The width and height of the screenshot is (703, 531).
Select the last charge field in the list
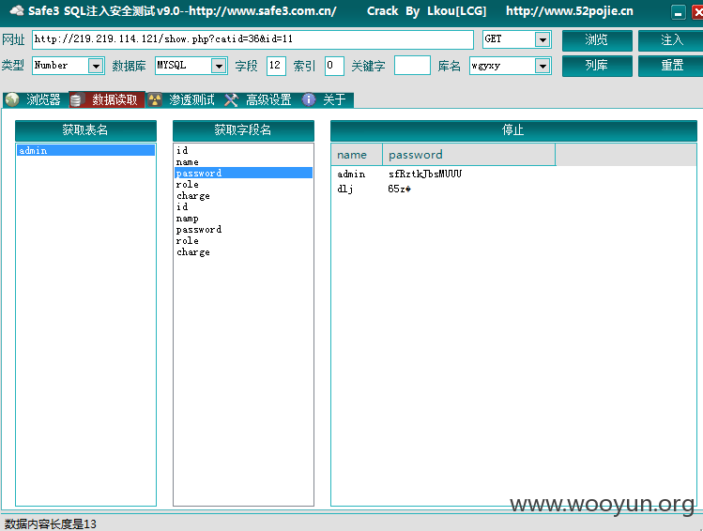click(x=243, y=251)
